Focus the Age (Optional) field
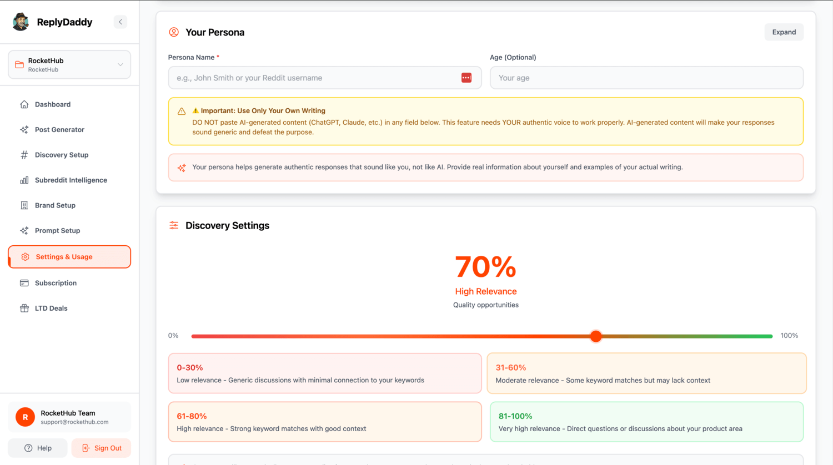Screen dimensions: 833x465 pos(646,78)
